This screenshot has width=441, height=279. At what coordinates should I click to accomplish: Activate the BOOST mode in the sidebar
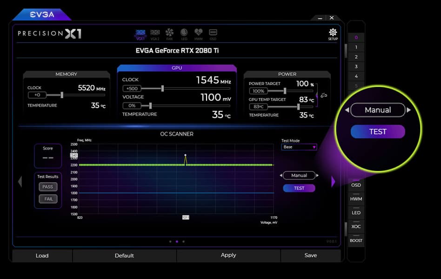(355, 240)
